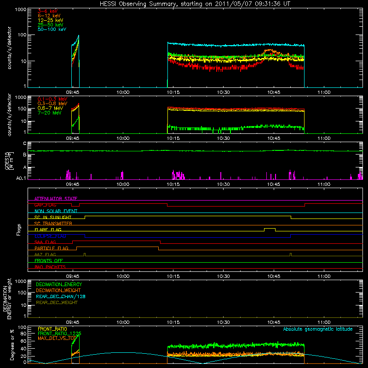
Task: Click the MAX_DET_VS_TOT legend label
Action: (x=57, y=338)
